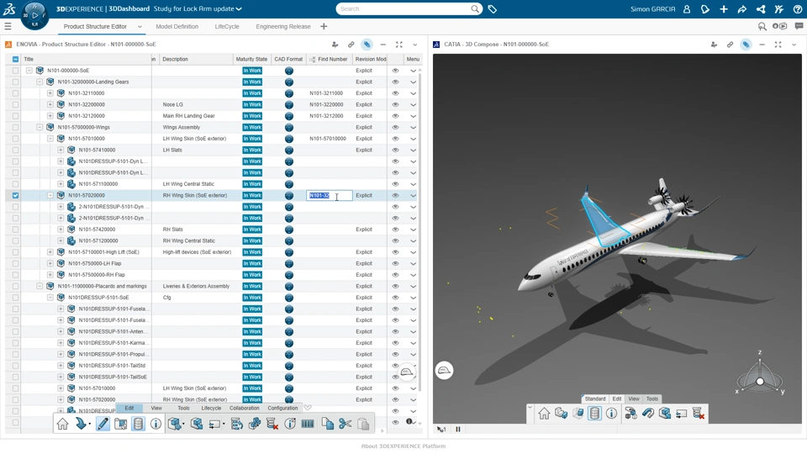This screenshot has height=454, width=807.
Task: Collapse the CATIA toolbar with its chevron
Action: point(530,407)
